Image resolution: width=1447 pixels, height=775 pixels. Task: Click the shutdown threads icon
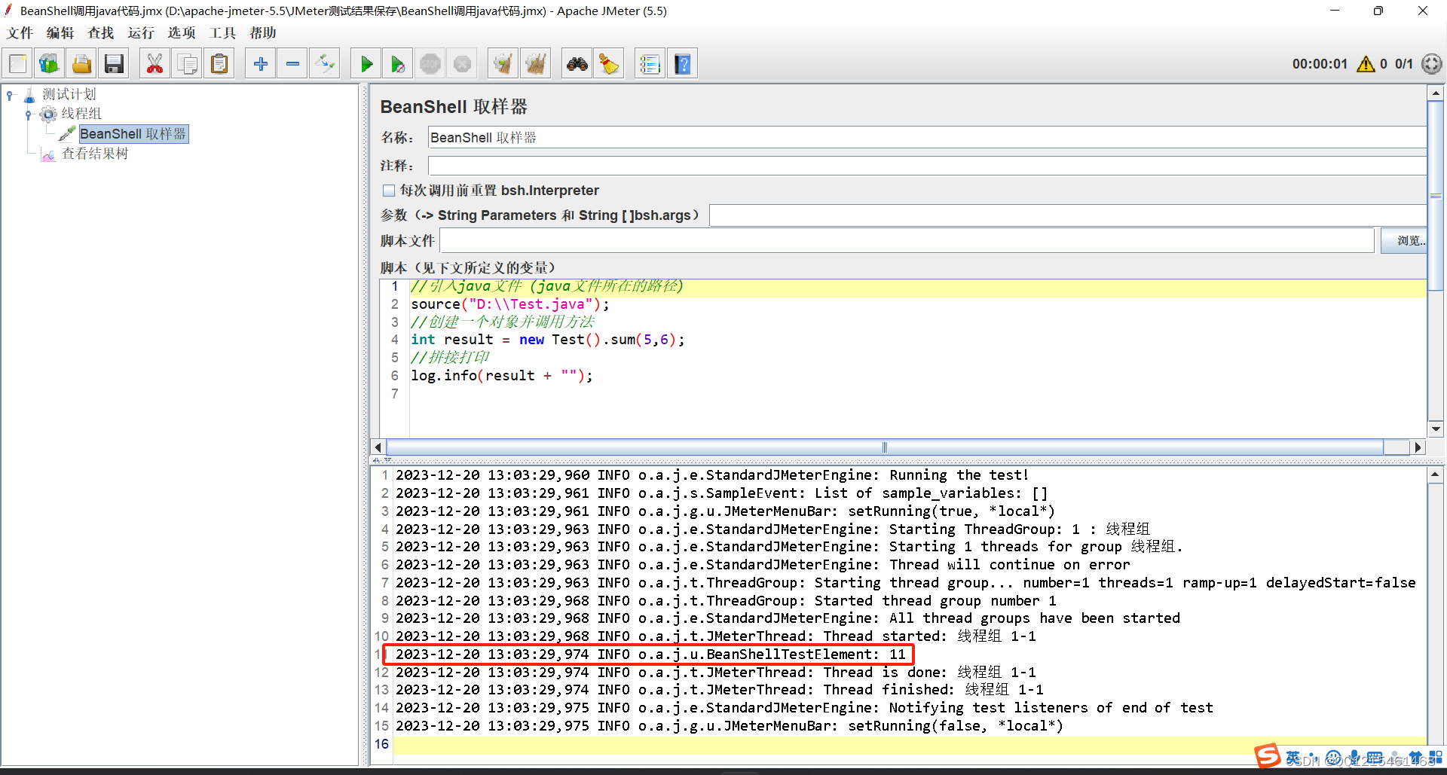(462, 64)
